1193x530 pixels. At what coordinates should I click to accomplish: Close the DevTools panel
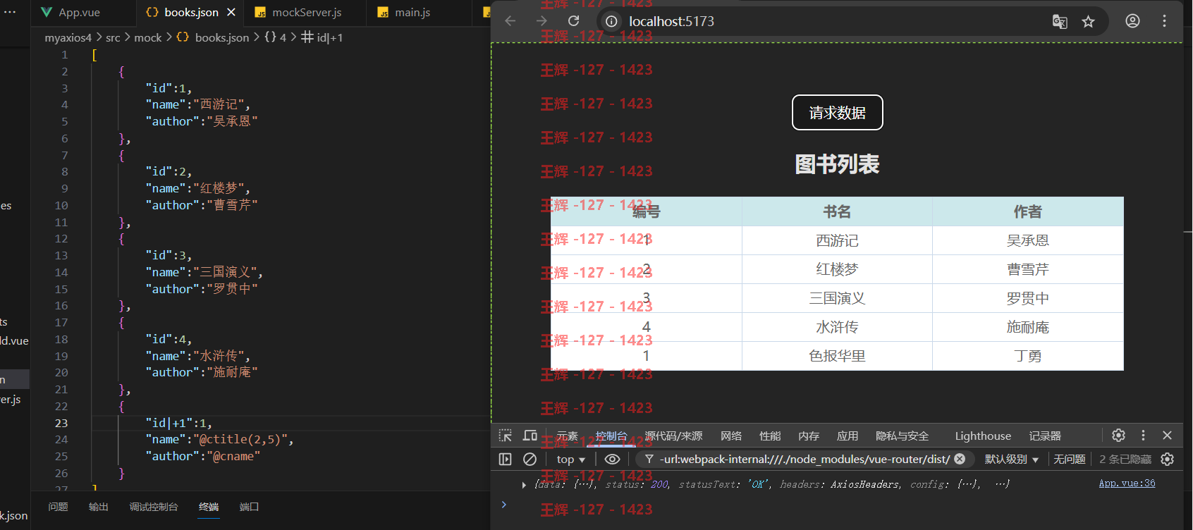tap(1167, 436)
